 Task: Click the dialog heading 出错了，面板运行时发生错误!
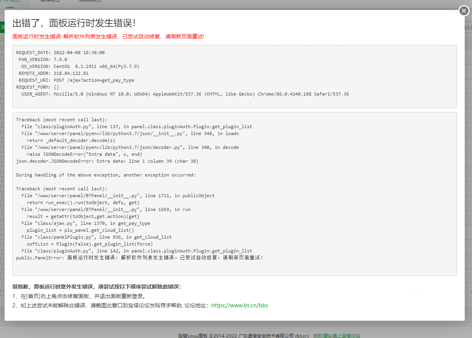[74, 23]
